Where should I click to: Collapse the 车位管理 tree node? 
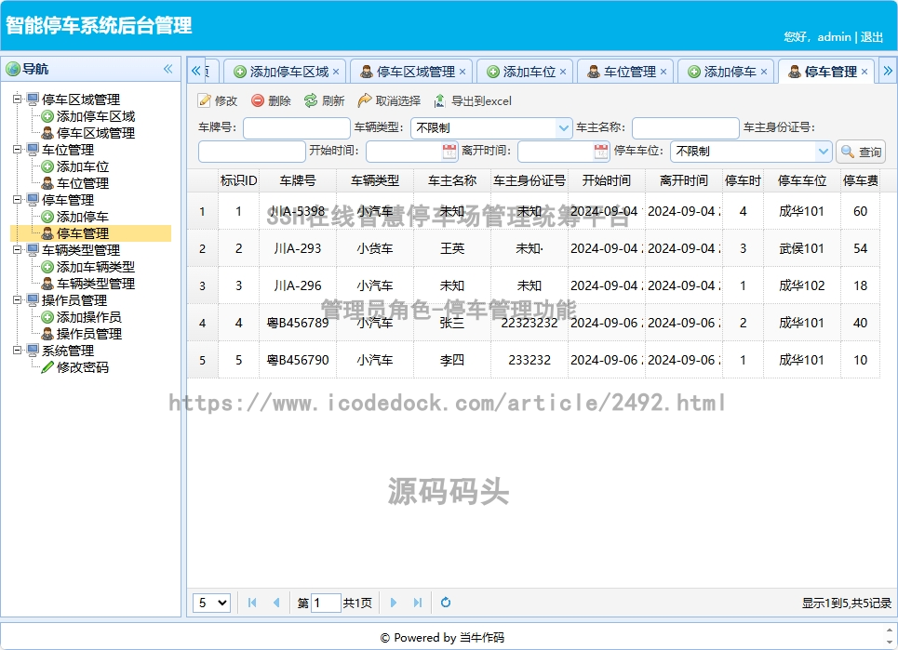17,150
